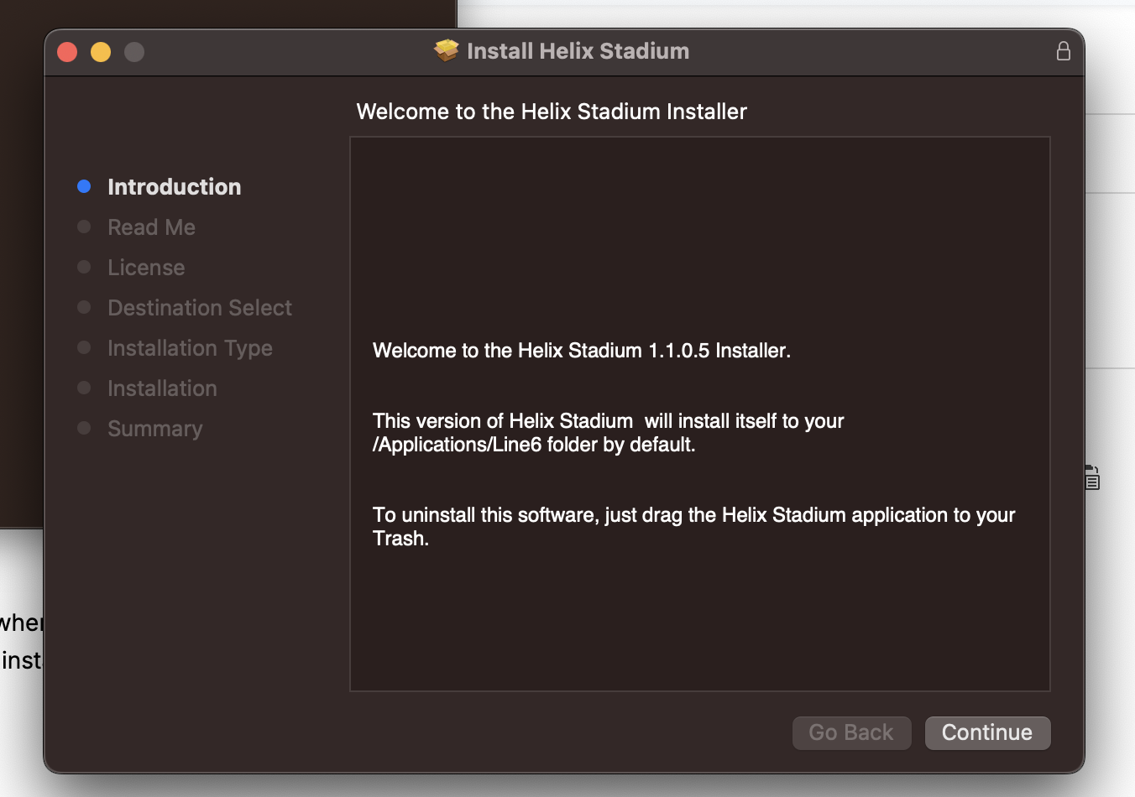Click the uninstall instructions paragraph

(x=693, y=526)
